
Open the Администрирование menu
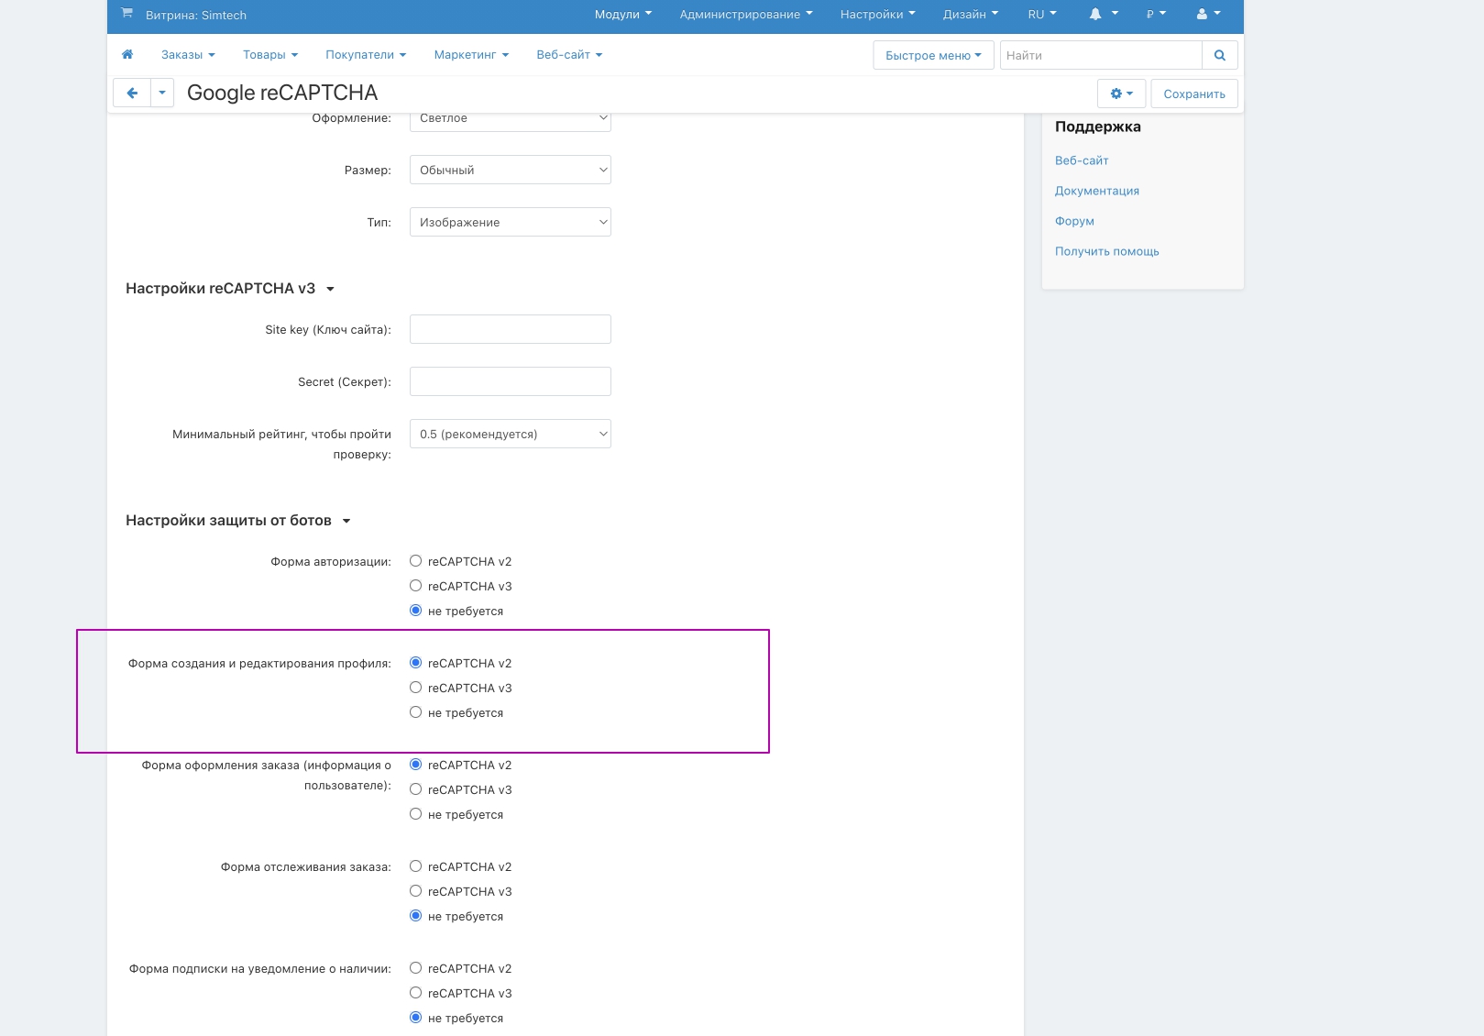(x=746, y=14)
